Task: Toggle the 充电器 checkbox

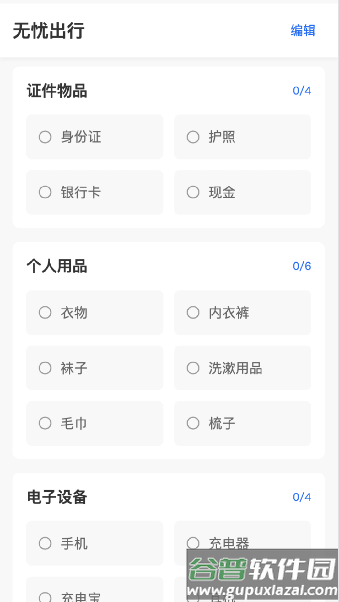Action: point(193,543)
